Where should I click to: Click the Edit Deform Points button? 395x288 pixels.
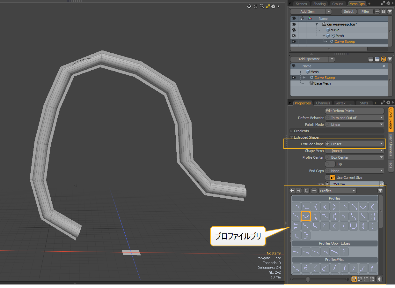(355, 111)
